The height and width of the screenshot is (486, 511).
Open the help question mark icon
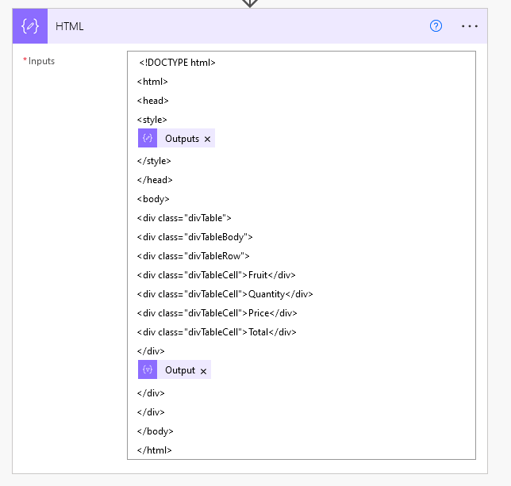point(436,26)
